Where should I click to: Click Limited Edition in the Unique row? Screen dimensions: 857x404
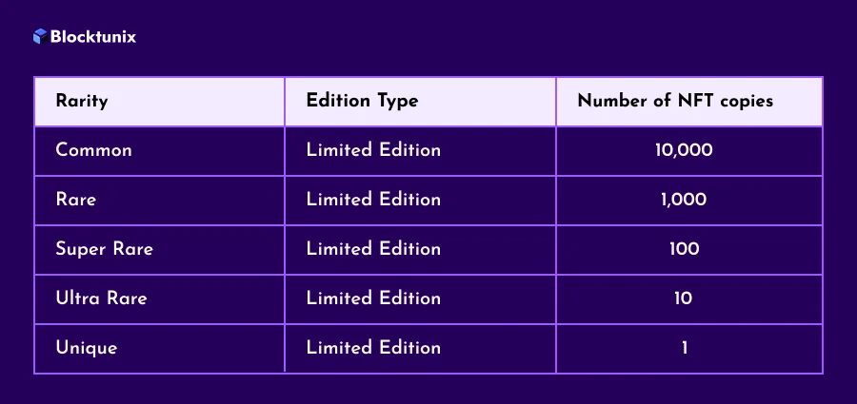coord(373,348)
